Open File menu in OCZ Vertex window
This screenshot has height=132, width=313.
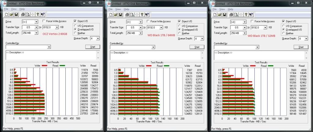(6, 9)
